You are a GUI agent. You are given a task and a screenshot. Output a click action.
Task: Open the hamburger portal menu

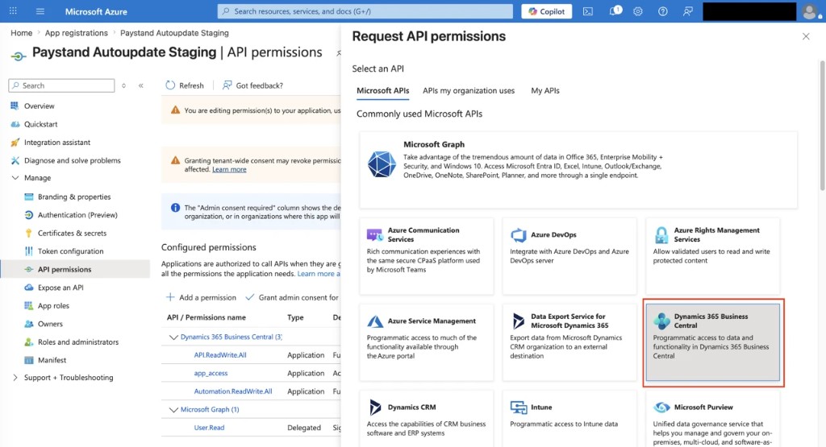pyautogui.click(x=40, y=11)
